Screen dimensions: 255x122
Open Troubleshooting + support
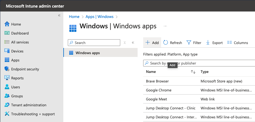pos(30,114)
